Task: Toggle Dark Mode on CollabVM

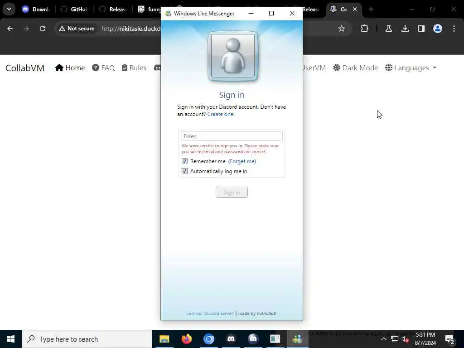Action: click(355, 68)
